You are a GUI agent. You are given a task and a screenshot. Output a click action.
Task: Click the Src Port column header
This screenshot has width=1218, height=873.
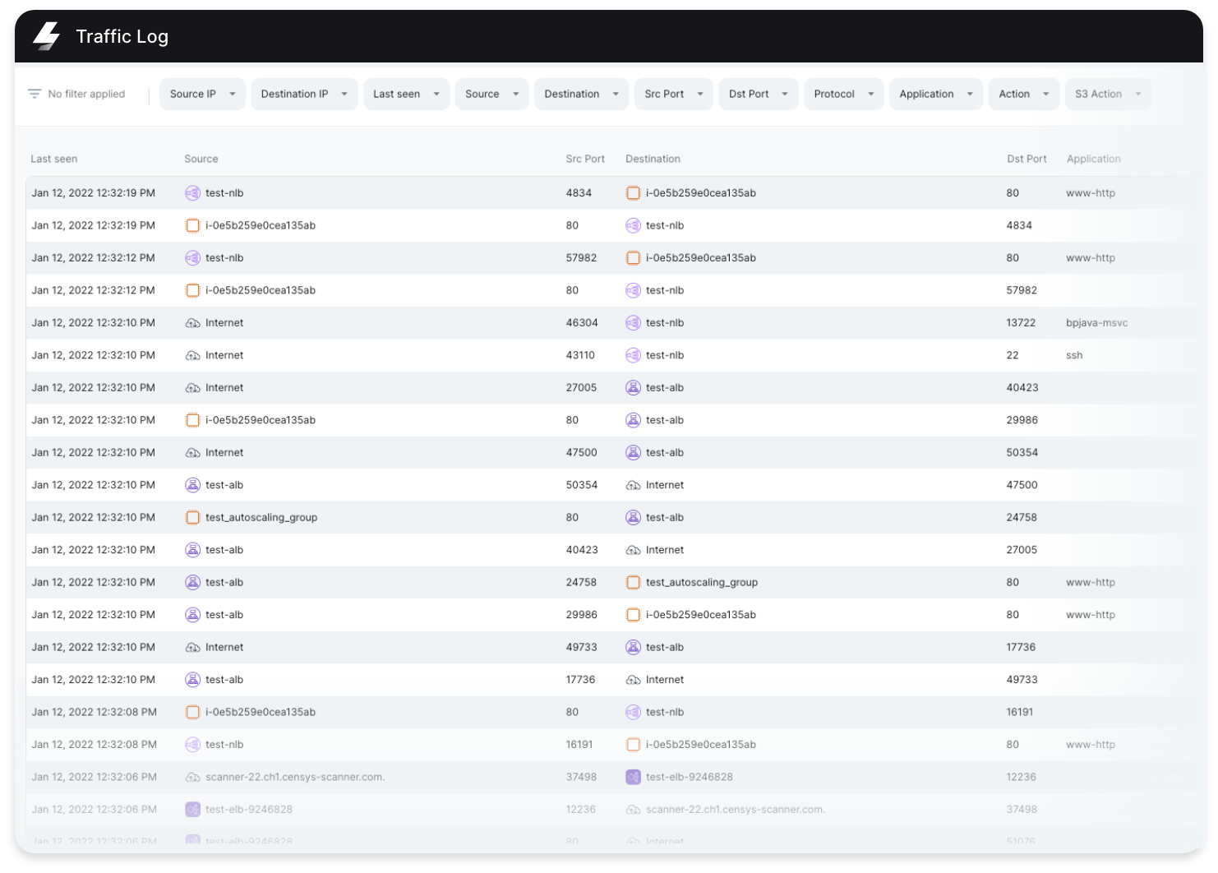click(x=585, y=159)
